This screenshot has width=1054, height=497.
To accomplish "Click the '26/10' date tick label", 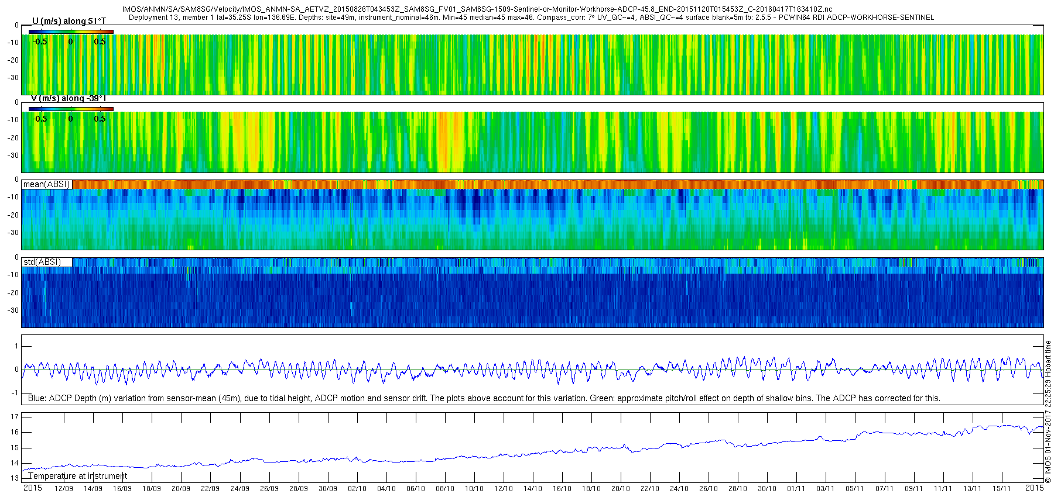I will pyautogui.click(x=709, y=489).
